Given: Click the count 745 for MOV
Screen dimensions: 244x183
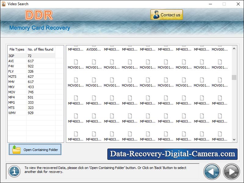Looking at the screenshot, I should (31, 92).
